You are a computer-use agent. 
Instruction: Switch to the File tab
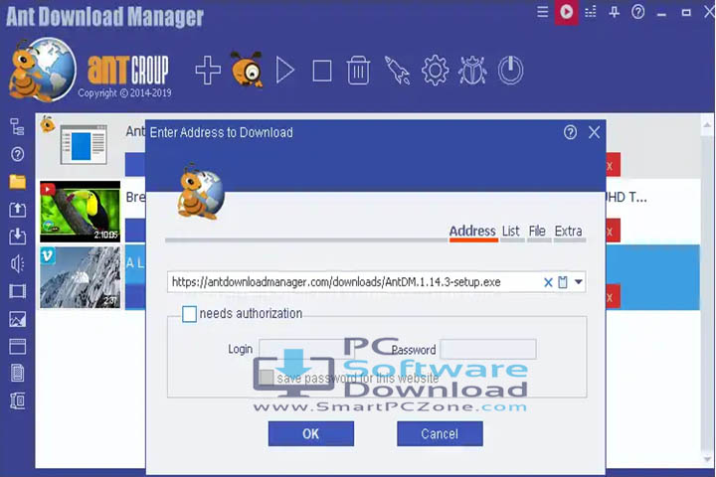point(537,232)
